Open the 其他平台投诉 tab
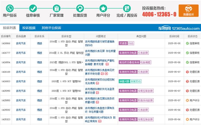This screenshot has width=201, height=125. [51, 28]
